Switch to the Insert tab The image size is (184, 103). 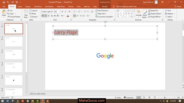pyautogui.click(x=20, y=7)
